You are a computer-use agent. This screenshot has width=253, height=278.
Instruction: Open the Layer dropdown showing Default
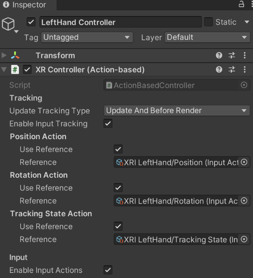pos(207,37)
